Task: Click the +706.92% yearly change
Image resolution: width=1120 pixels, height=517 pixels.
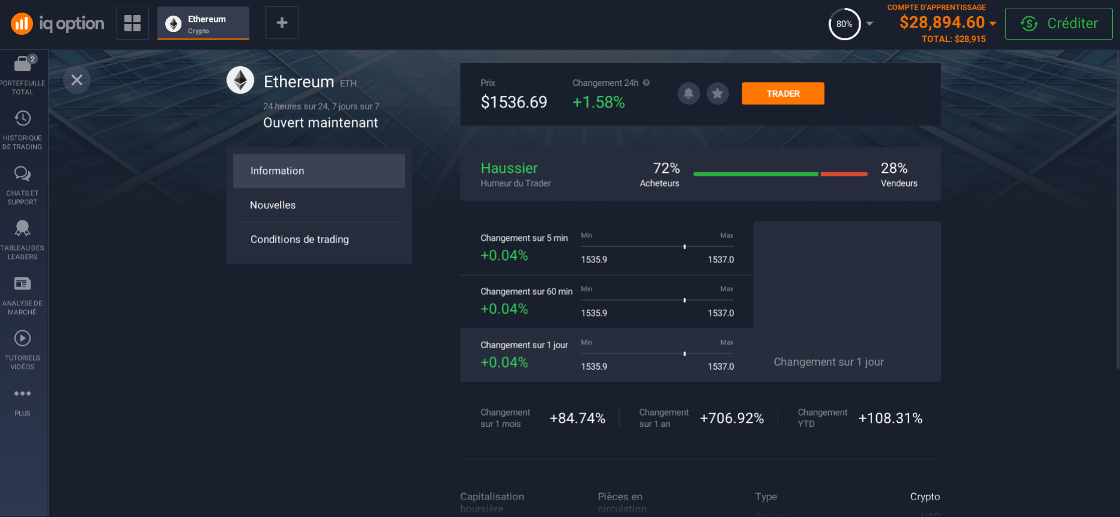Action: 732,418
